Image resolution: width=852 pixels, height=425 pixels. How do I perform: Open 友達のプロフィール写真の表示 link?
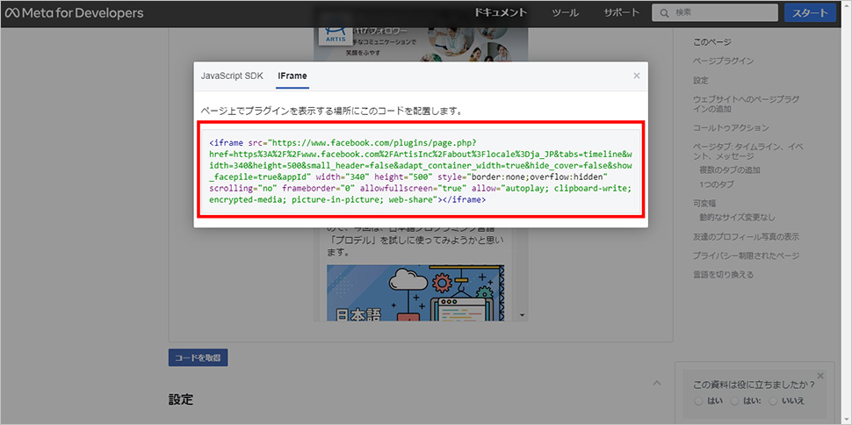746,237
